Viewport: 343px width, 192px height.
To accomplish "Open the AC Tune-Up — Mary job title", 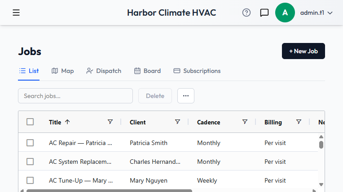I will coord(81,180).
